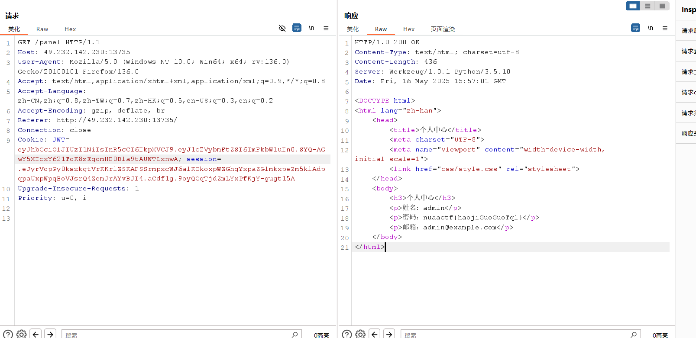Toggle hide non-printable characters eye icon in request

click(282, 28)
